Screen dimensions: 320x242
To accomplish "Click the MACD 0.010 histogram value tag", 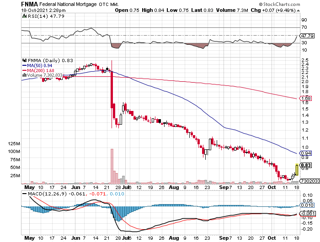I will point(306,205).
